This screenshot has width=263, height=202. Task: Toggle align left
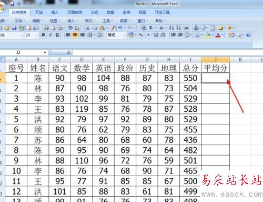tap(68, 35)
